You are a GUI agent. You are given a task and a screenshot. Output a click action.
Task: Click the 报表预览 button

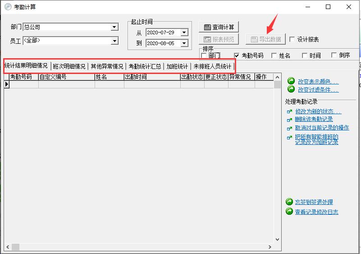pos(219,39)
